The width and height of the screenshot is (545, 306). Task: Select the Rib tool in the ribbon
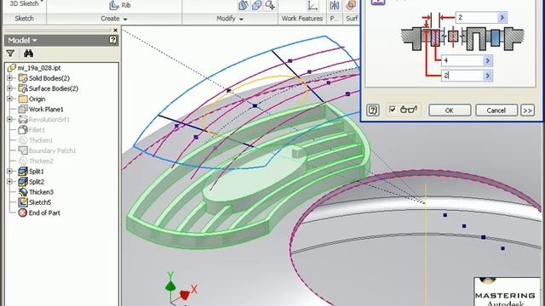[120, 5]
